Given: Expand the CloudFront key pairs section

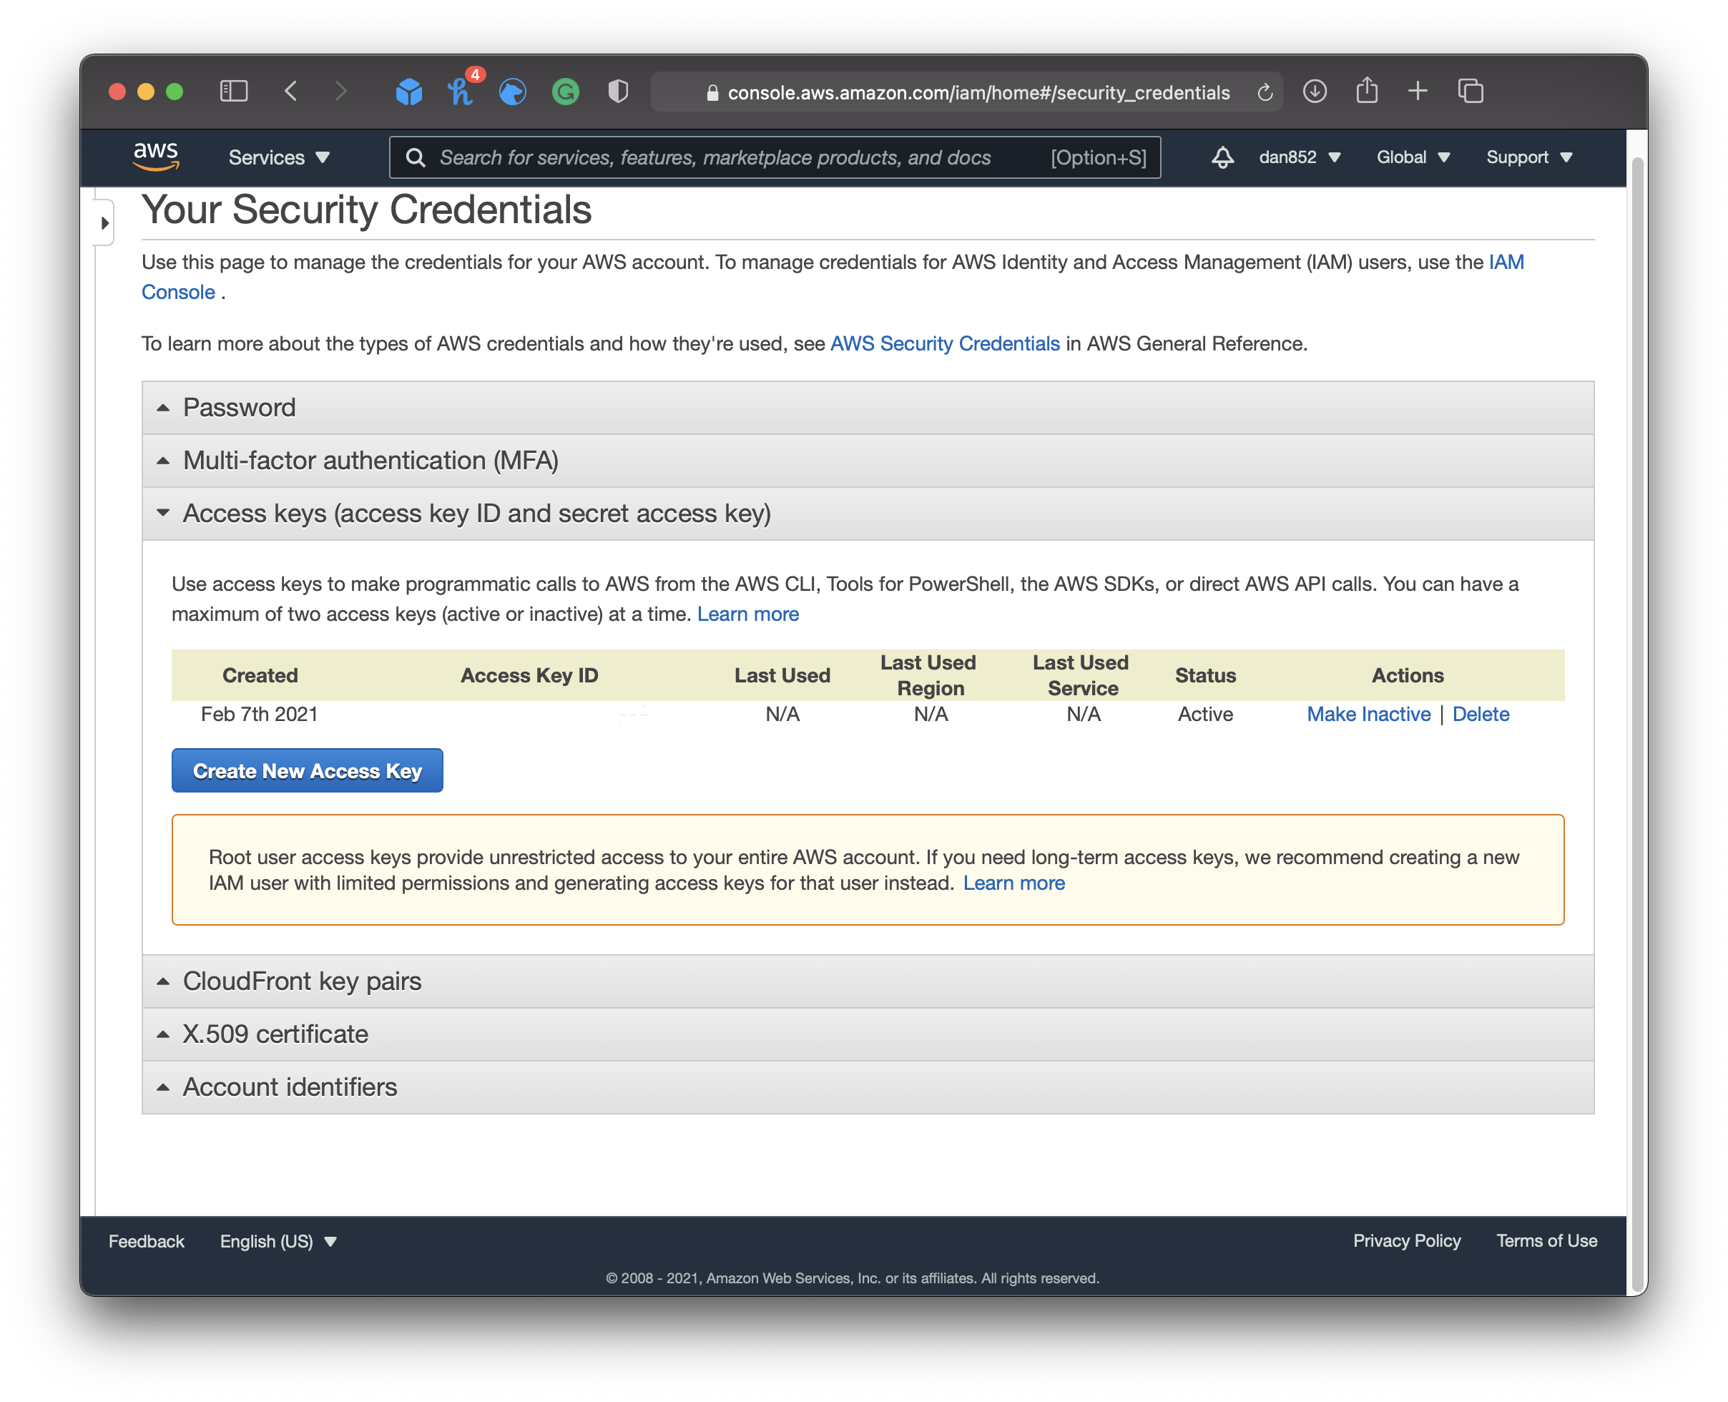Looking at the screenshot, I should pos(868,981).
